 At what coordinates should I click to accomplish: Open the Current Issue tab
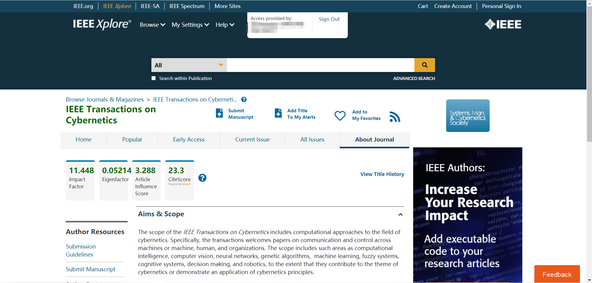point(253,139)
